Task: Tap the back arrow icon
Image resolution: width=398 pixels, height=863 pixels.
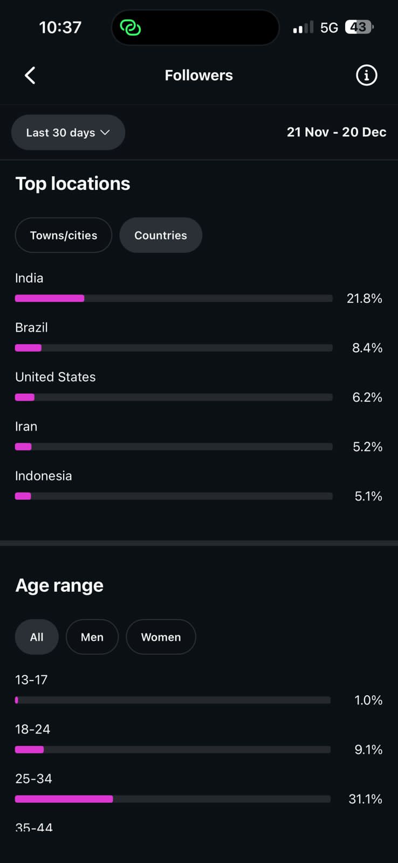Action: click(x=30, y=76)
